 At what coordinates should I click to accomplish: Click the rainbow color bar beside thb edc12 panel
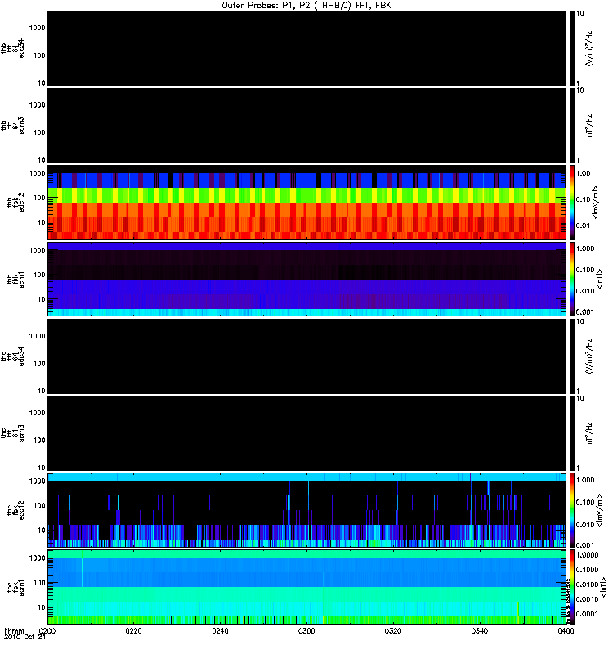pyautogui.click(x=572, y=202)
